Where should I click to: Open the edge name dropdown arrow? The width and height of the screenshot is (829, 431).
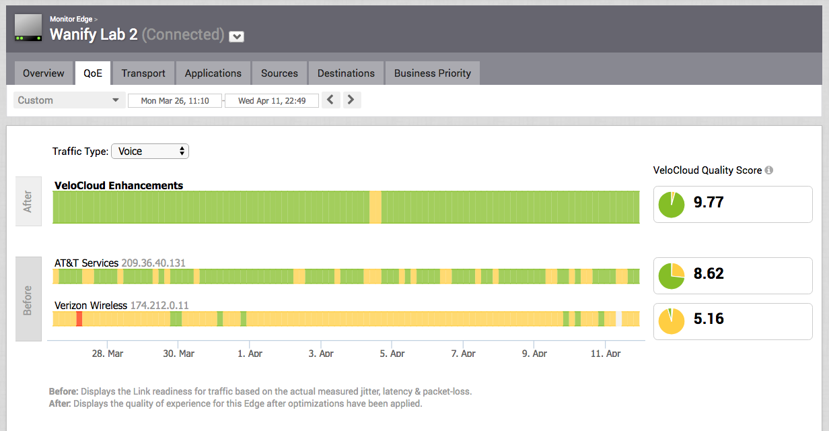pyautogui.click(x=236, y=36)
